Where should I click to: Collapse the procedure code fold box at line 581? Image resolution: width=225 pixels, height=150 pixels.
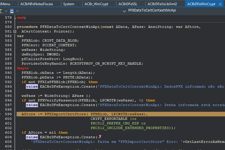pos(15,31)
